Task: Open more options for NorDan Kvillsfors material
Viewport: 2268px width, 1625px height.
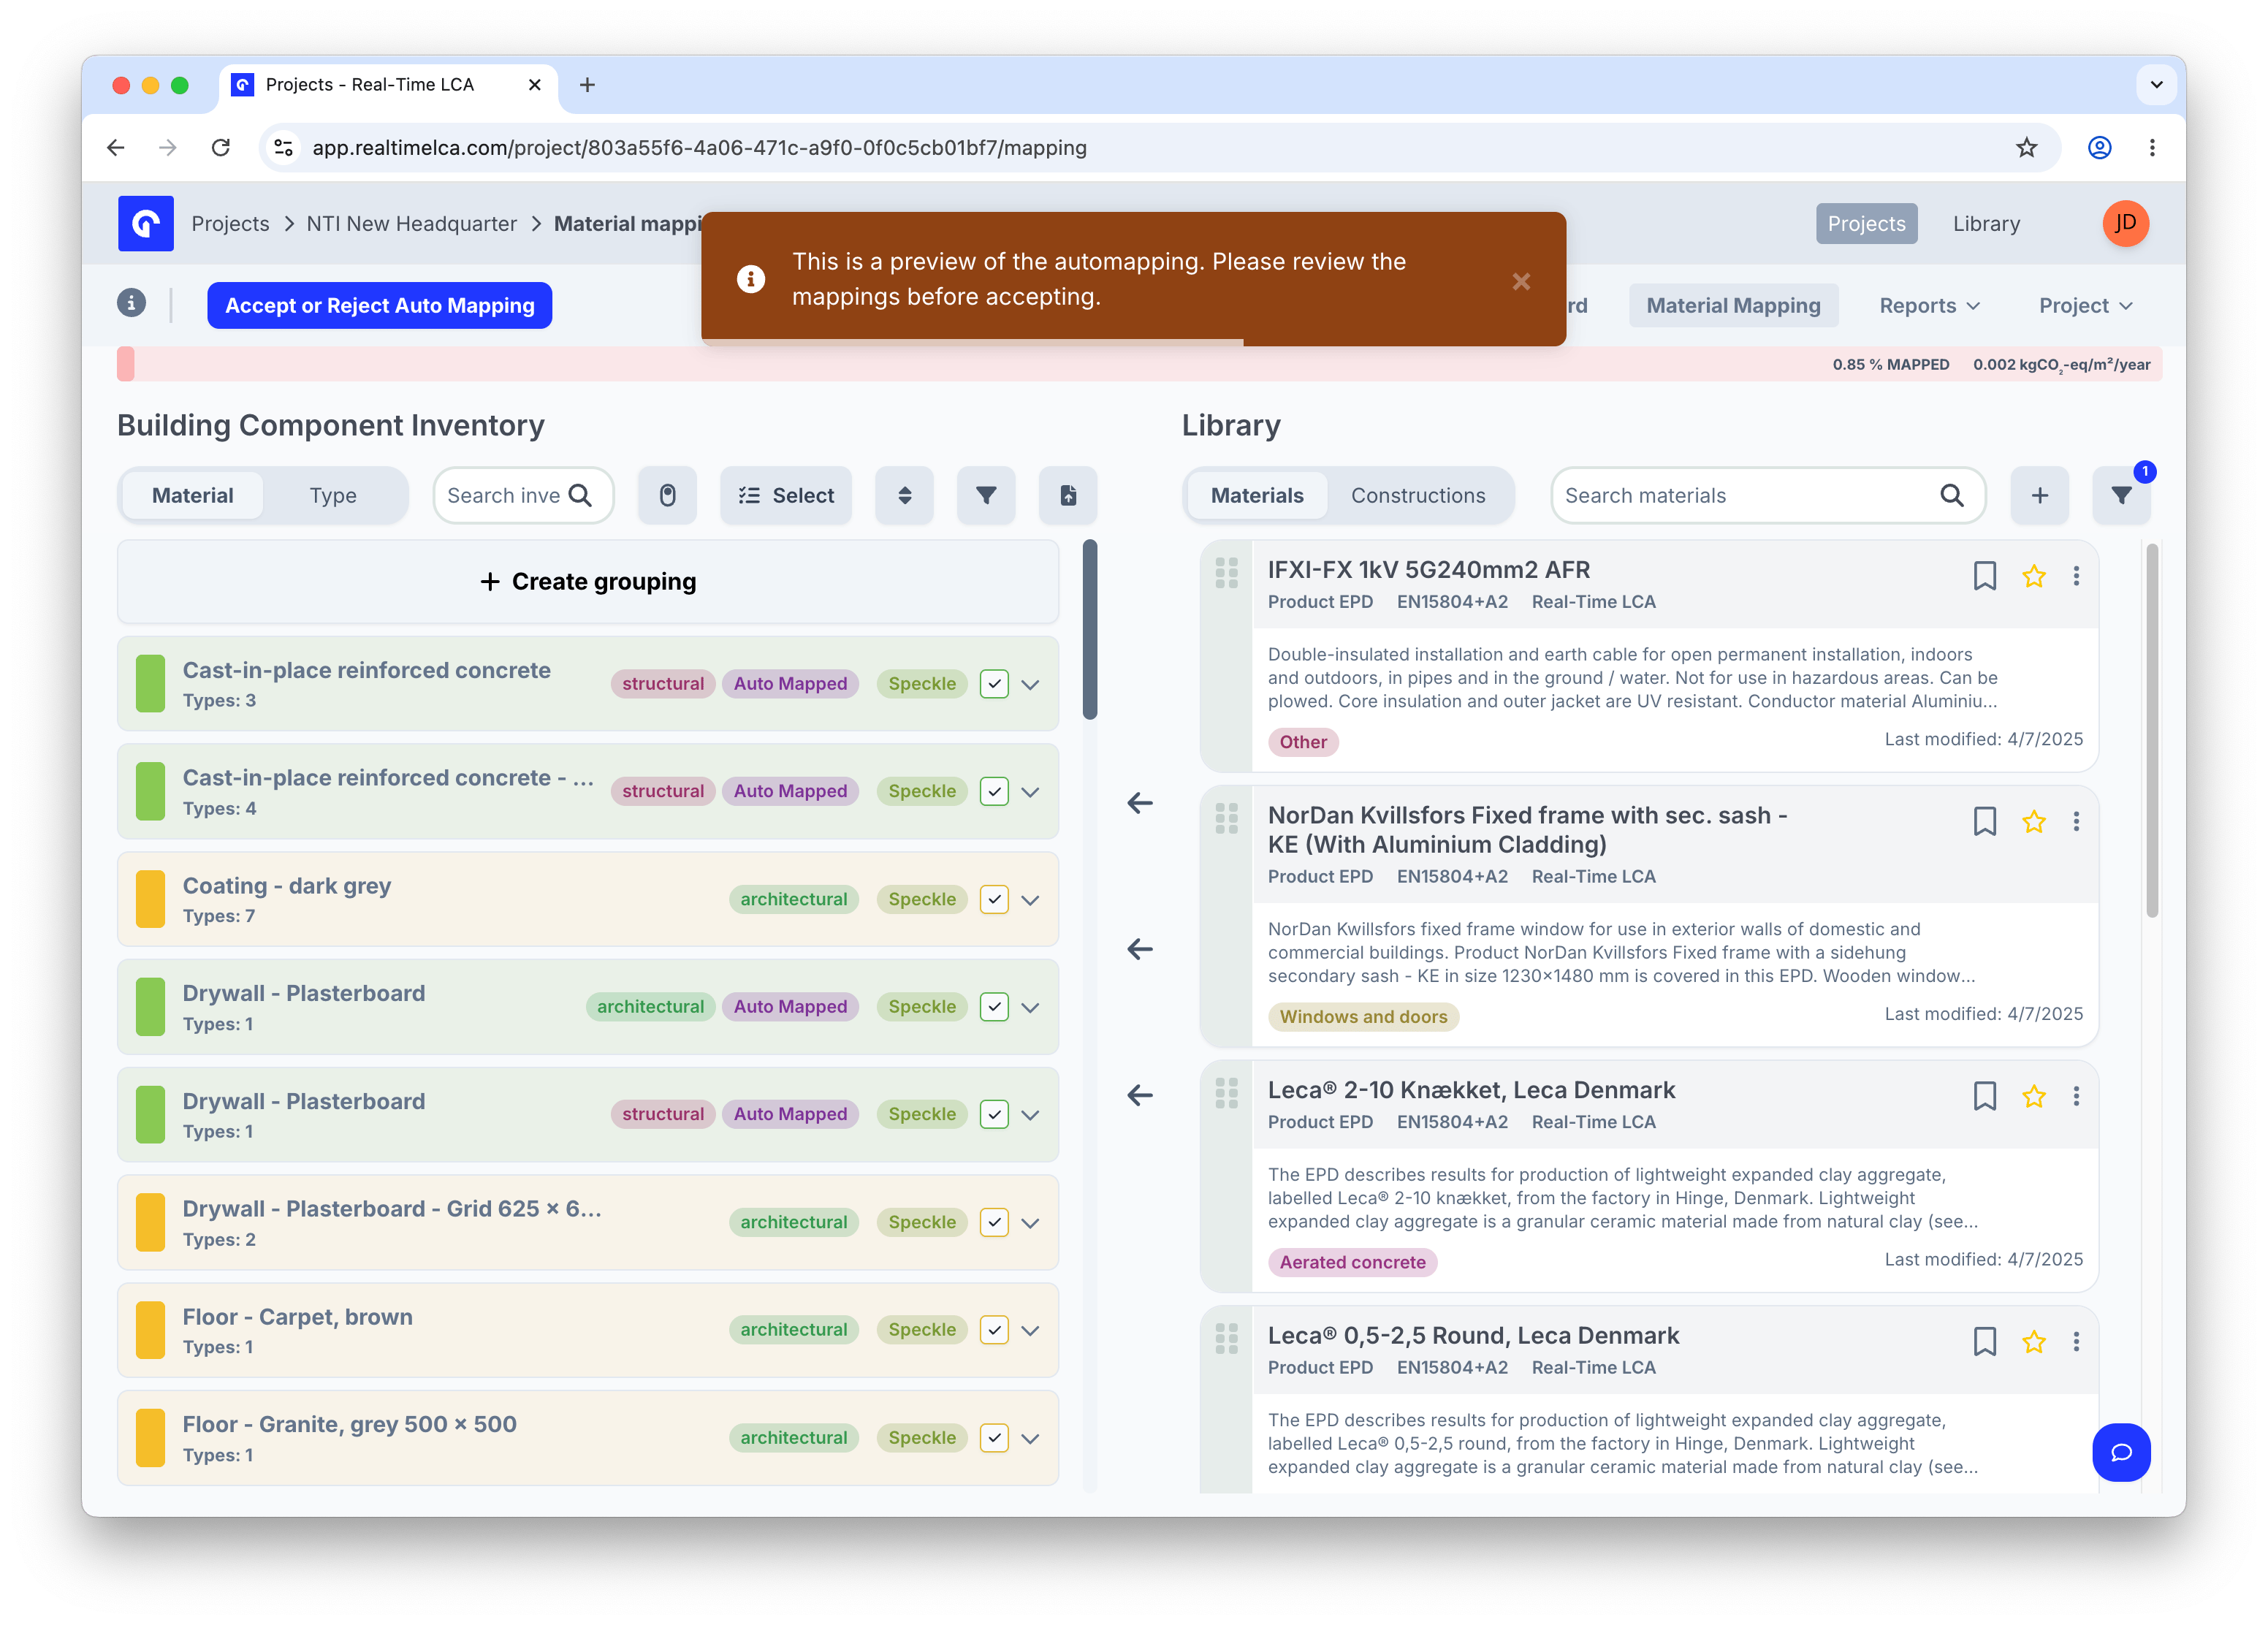Action: point(2077,821)
